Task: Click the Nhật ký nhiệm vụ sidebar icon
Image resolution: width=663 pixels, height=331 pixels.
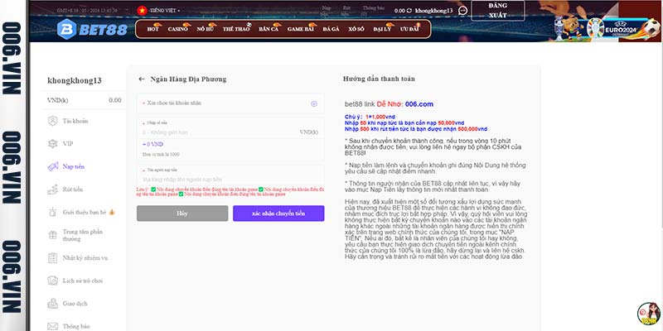Action: (x=52, y=257)
